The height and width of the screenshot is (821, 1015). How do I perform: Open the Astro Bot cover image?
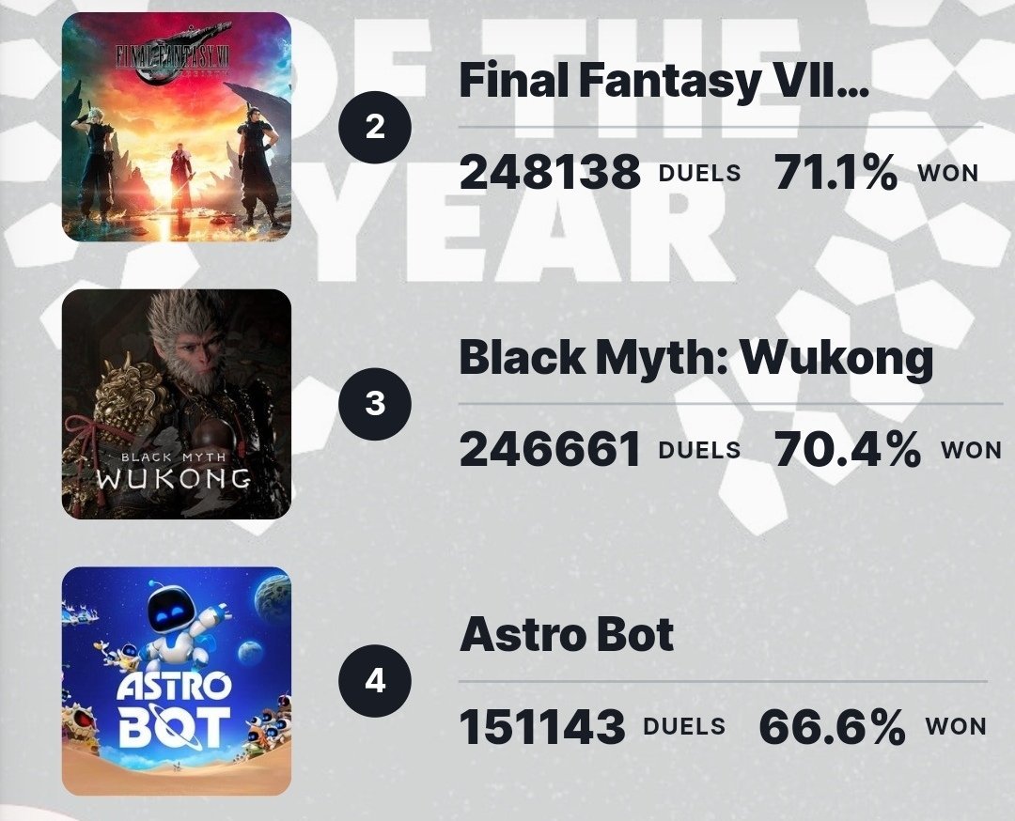[x=176, y=681]
